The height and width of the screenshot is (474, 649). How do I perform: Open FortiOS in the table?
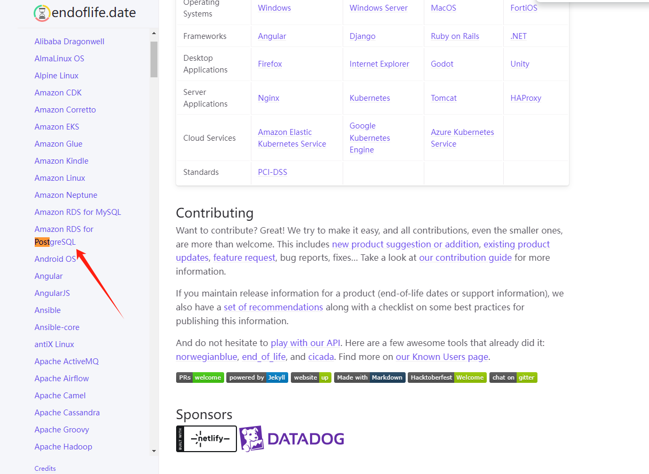(524, 8)
